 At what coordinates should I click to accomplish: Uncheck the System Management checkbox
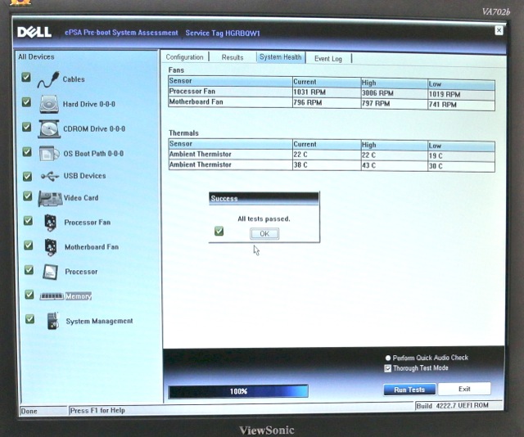tap(29, 319)
